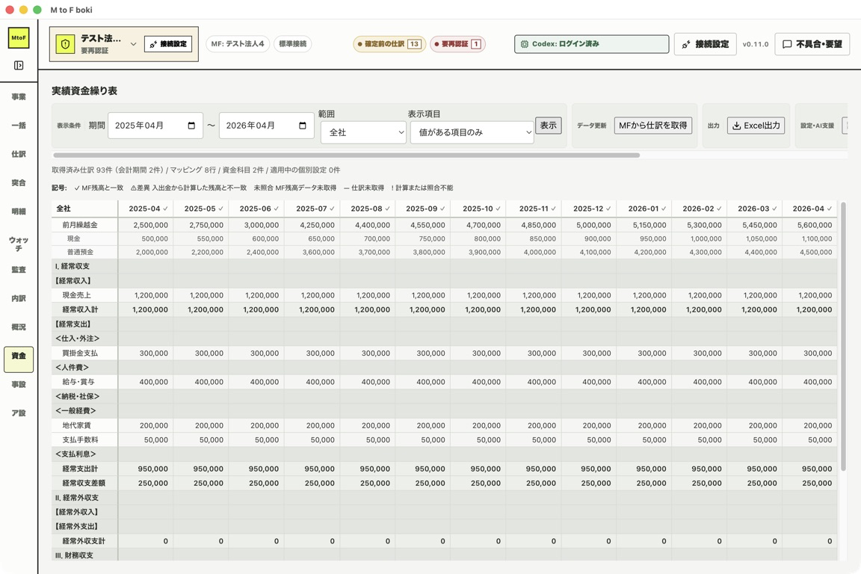Click the 2026-04 column header

tap(812, 209)
